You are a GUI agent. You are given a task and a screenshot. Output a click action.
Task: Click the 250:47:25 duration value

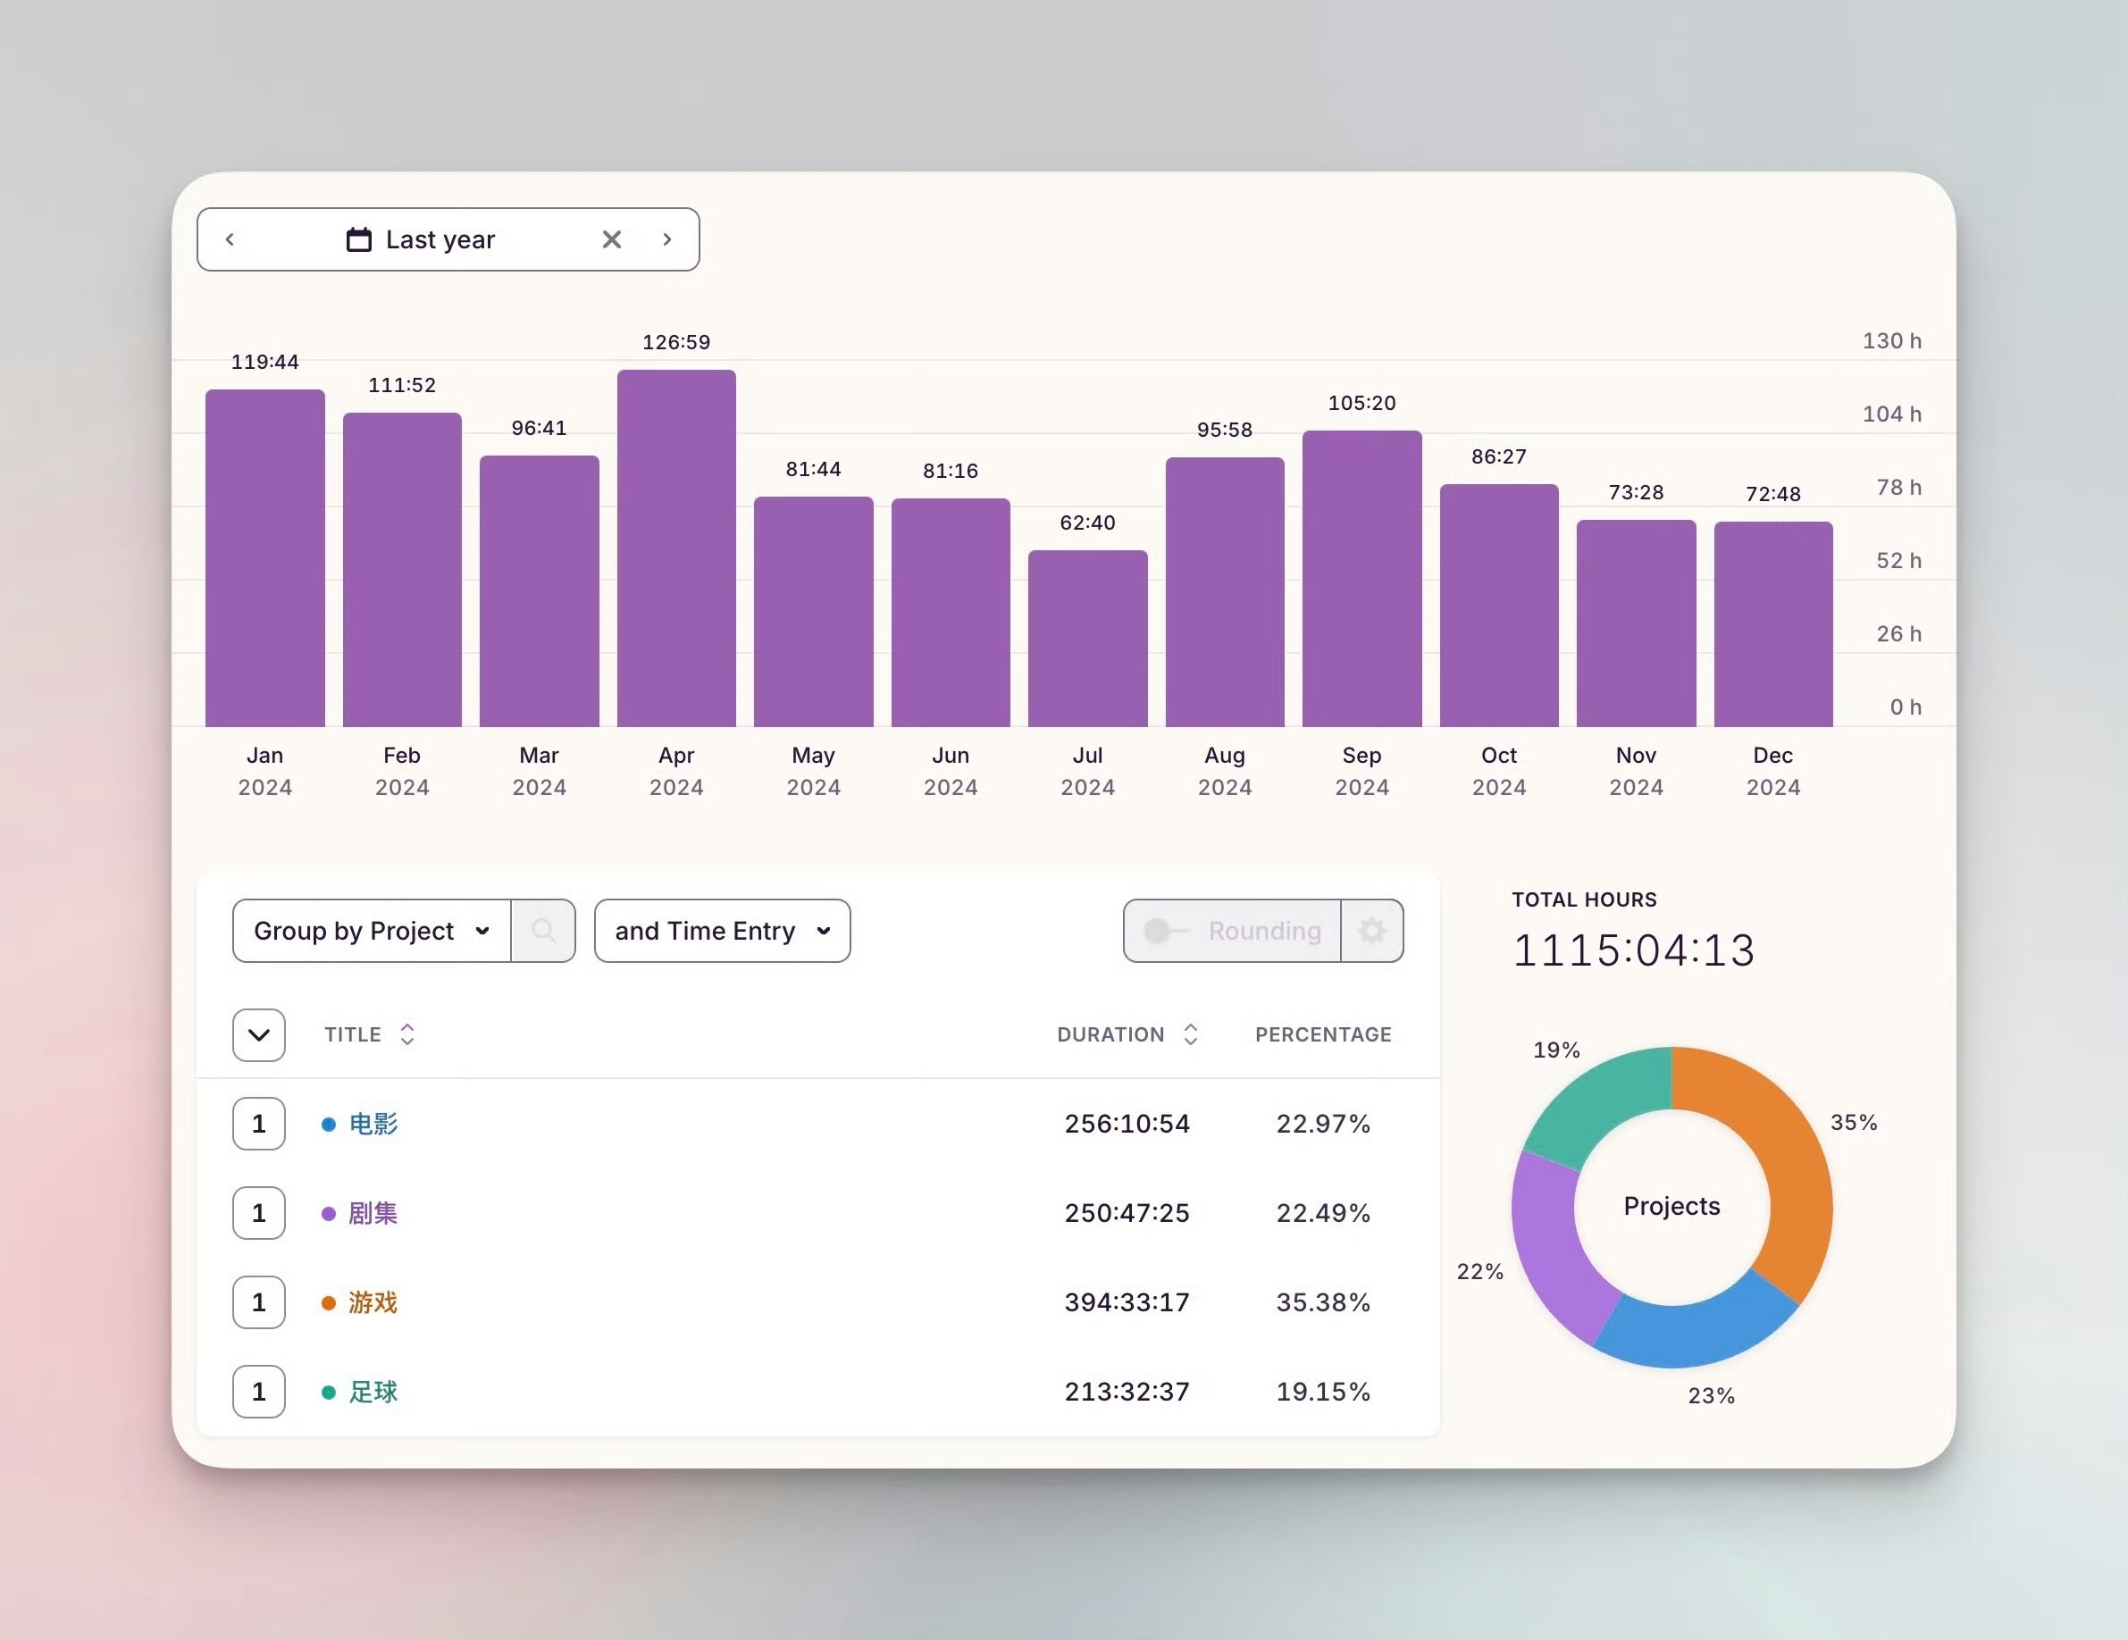tap(1127, 1213)
